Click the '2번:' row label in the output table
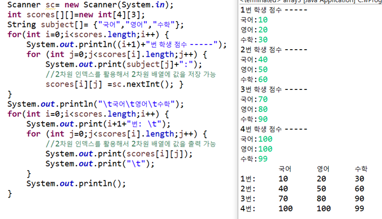This screenshot has width=382, height=219. [248, 189]
